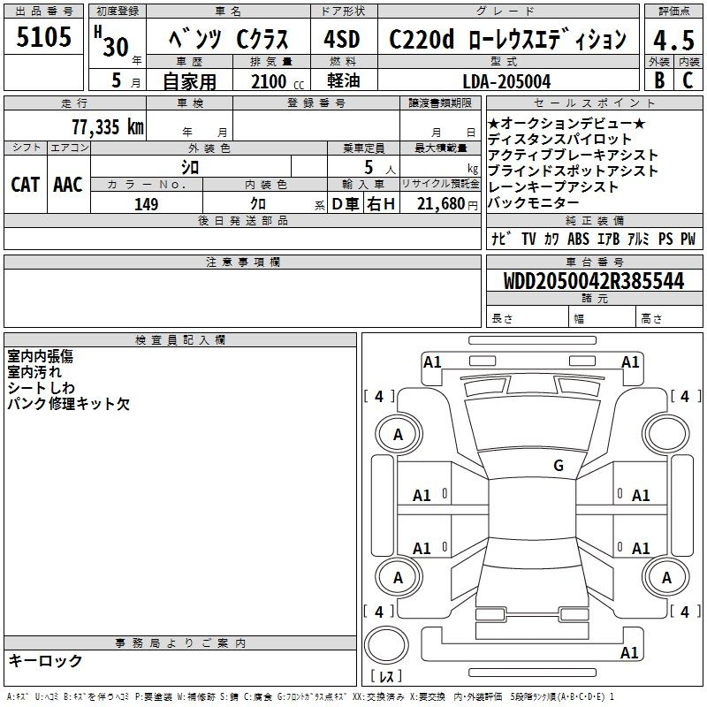Select the inspector note シートしわ
This screenshot has height=707, width=707.
41,388
